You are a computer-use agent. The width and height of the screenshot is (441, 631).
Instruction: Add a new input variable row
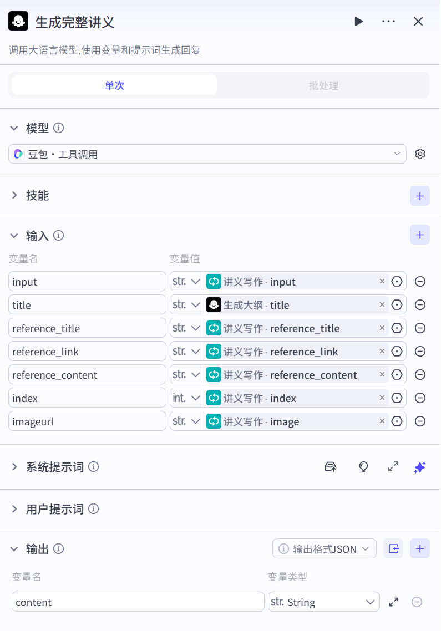tap(419, 235)
